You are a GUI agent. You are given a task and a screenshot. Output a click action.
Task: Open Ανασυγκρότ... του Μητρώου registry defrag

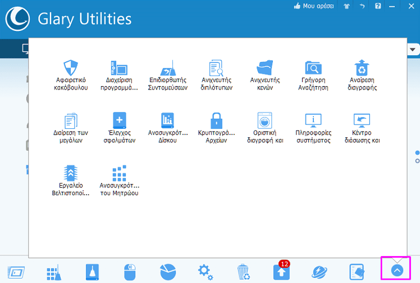tap(119, 181)
